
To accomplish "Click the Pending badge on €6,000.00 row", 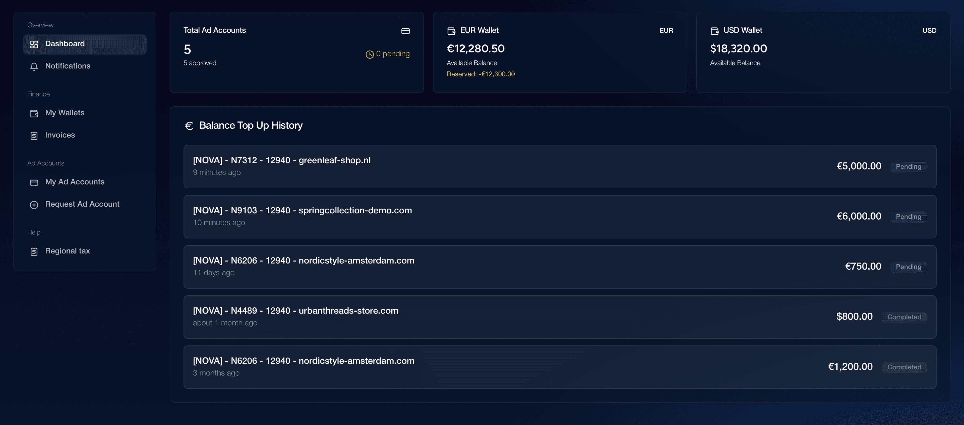I will point(908,217).
